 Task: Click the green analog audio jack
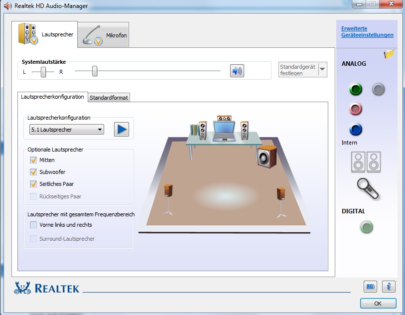356,89
